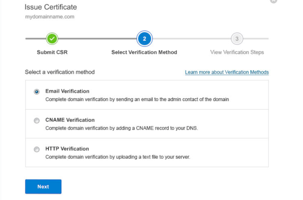Screen dimensions: 303x200
Task: Click the mydomainname.com domain text
Action: [x=50, y=17]
